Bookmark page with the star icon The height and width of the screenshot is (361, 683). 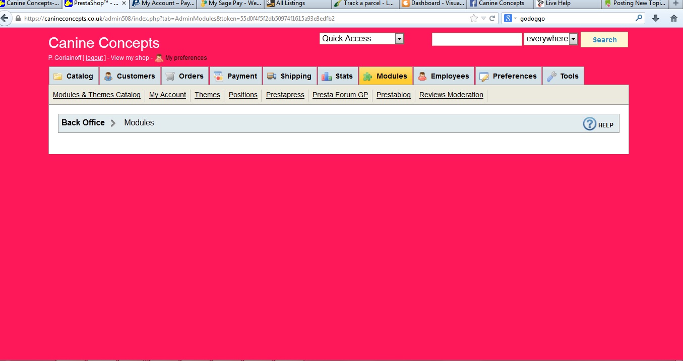coord(474,18)
